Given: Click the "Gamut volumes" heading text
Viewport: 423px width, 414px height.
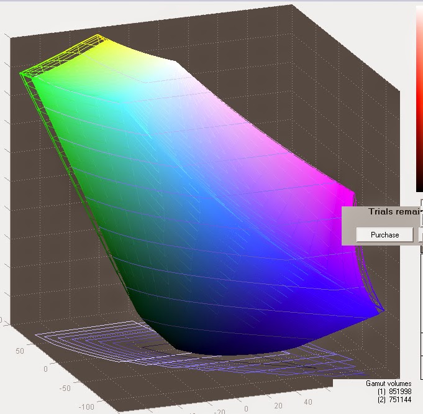Looking at the screenshot, I should tap(388, 384).
